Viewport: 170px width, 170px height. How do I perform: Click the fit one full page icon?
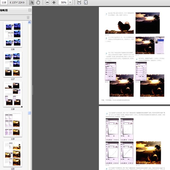[x=86, y=2]
